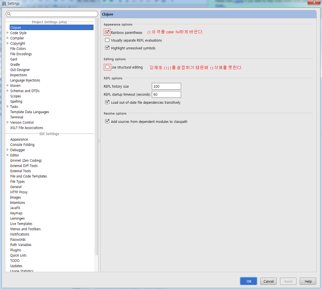322x289 pixels.
Task: Open Terminal settings
Action: (17, 117)
